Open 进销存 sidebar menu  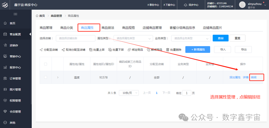pyautogui.click(x=14, y=45)
